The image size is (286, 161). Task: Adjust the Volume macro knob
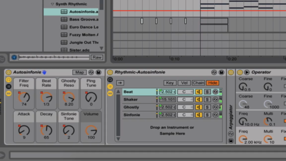tap(91, 130)
